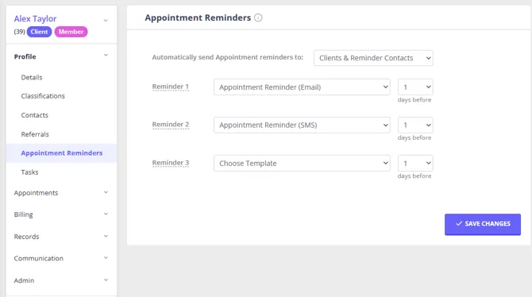The image size is (532, 297).
Task: Open Reminder 1 template dropdown
Action: [x=302, y=87]
